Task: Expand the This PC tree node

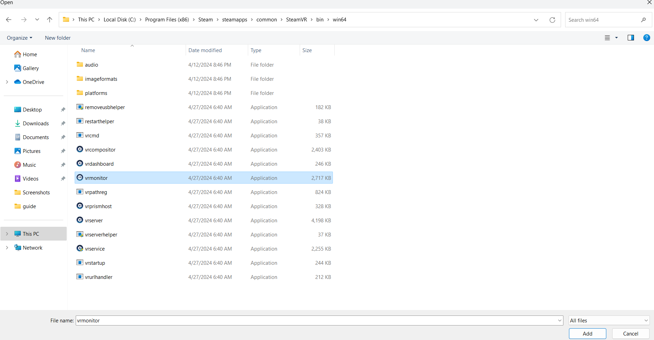Action: [7, 234]
